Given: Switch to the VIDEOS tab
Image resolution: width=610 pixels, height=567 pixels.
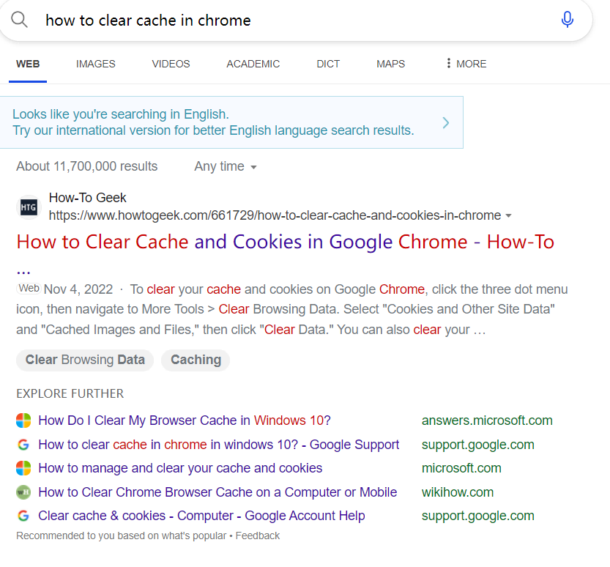Looking at the screenshot, I should [x=171, y=64].
